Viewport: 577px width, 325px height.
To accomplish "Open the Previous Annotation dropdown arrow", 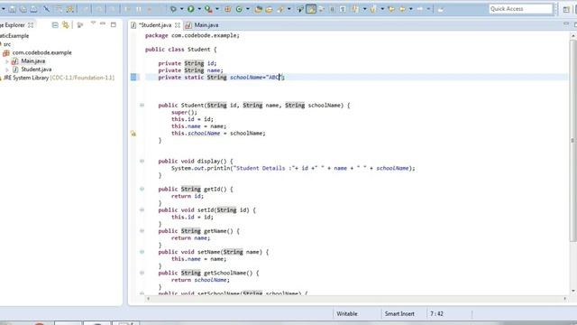I will tap(382, 9).
